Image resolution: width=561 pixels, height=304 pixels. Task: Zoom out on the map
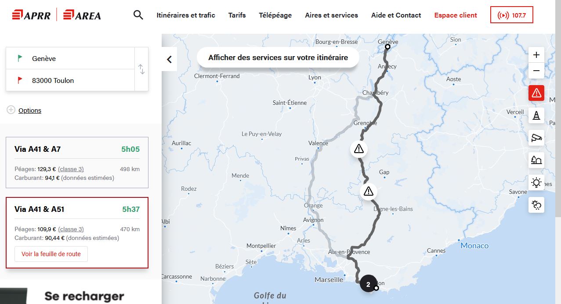[x=536, y=71]
